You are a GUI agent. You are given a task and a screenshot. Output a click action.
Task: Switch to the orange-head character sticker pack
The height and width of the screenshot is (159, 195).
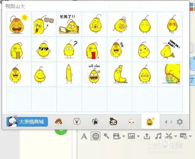(x=113, y=121)
